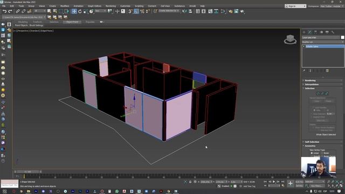The width and height of the screenshot is (345, 194).
Task: Click the Pin Stack icon below modifier stack
Action: click(304, 71)
